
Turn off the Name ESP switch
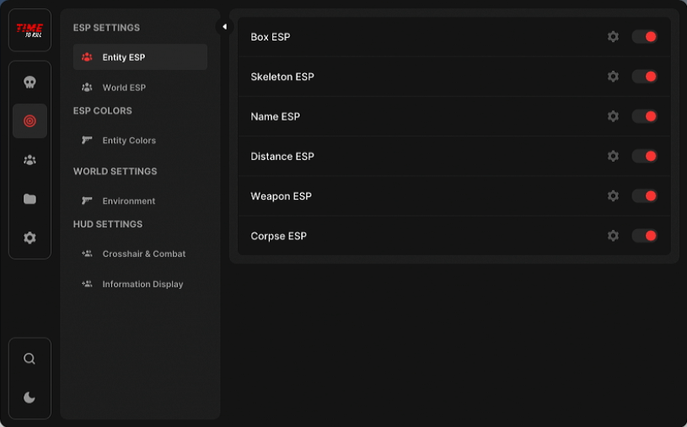[x=645, y=116]
